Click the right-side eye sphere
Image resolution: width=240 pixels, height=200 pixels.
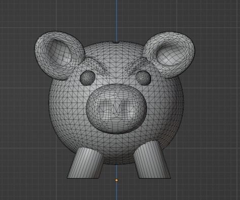pyautogui.click(x=143, y=78)
